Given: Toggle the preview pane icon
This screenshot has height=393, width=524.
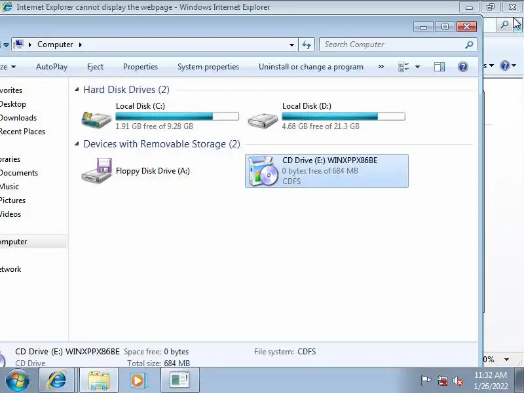Looking at the screenshot, I should [x=440, y=67].
